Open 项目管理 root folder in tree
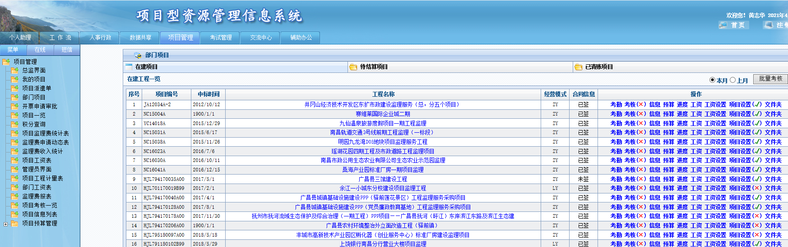The width and height of the screenshot is (788, 247). (x=6, y=62)
